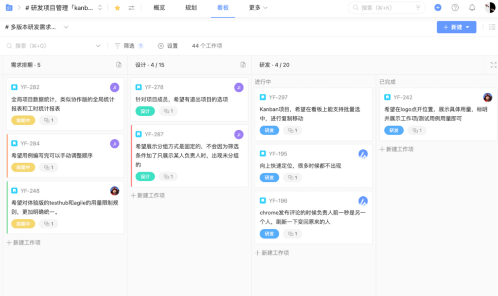Click the filter funnel icon in search bar
Screen dimensions: 498x296
click(418, 7)
